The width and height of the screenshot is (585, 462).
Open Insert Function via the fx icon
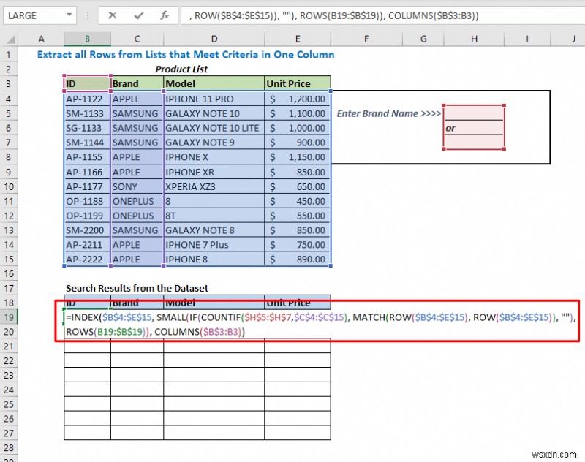tap(165, 15)
